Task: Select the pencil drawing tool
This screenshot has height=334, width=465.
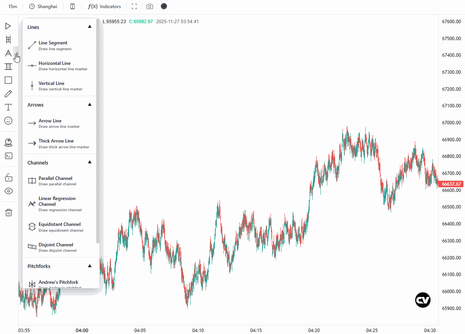Action: tap(8, 93)
